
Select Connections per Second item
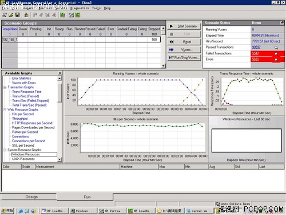coord(29,141)
